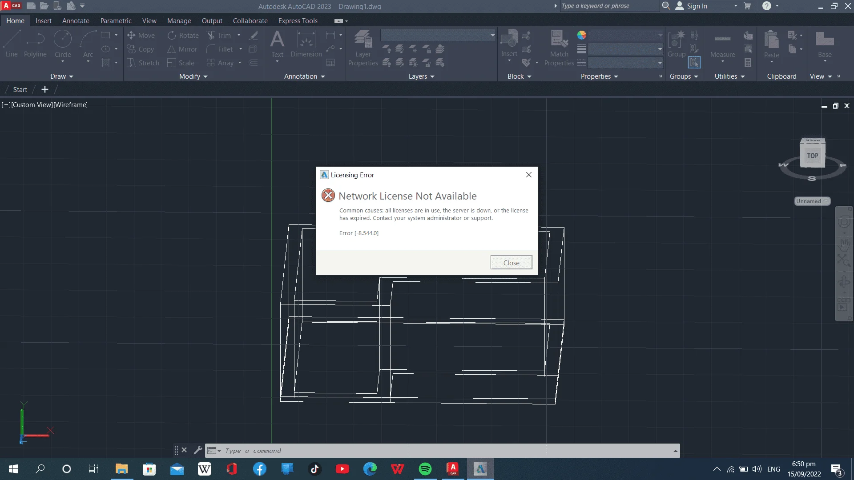Open Spotify from the taskbar

click(x=425, y=469)
